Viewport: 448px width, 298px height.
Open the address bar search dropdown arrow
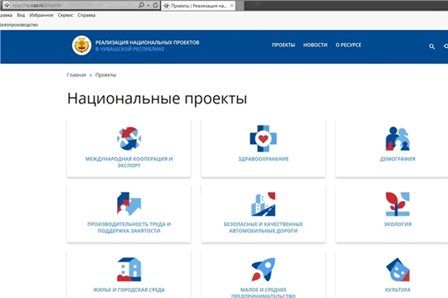coord(148,6)
